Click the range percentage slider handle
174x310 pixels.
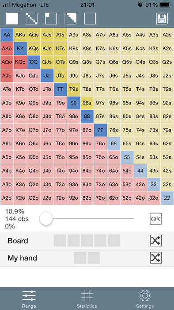point(46,218)
